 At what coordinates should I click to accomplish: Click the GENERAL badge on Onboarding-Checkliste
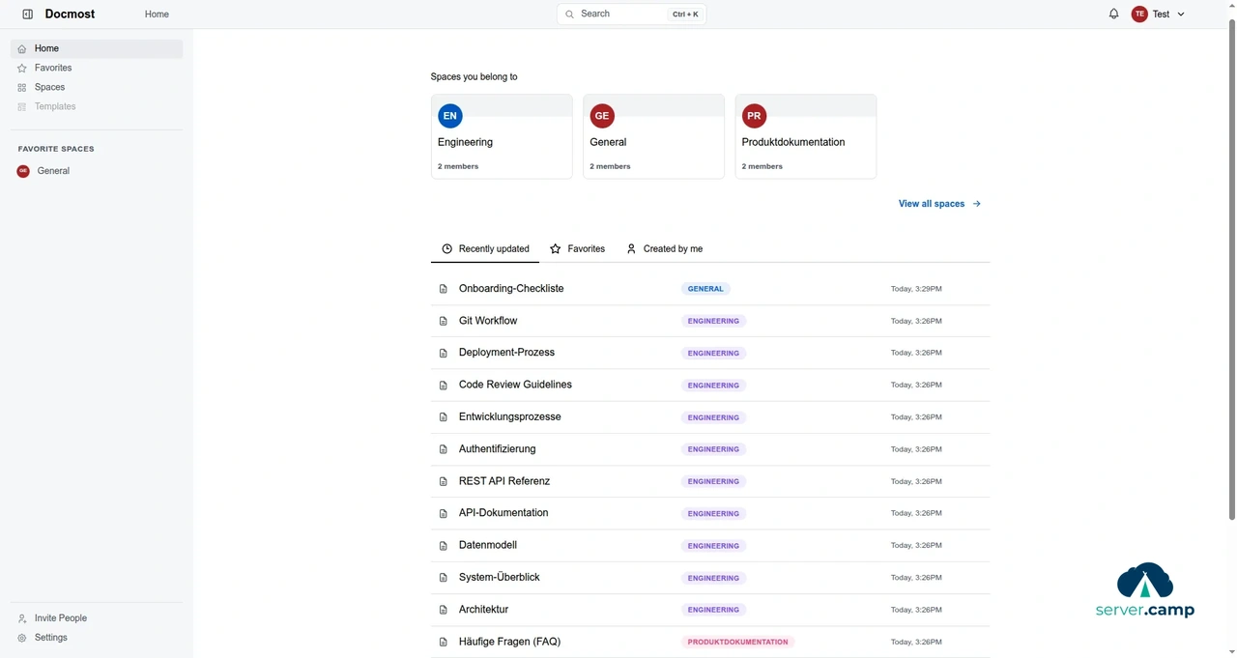[x=705, y=289]
